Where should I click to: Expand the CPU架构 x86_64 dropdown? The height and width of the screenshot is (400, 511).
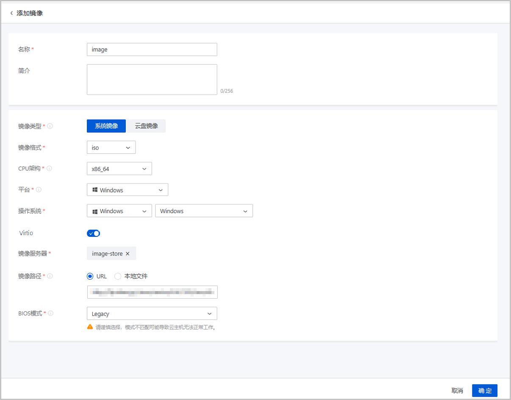click(119, 169)
